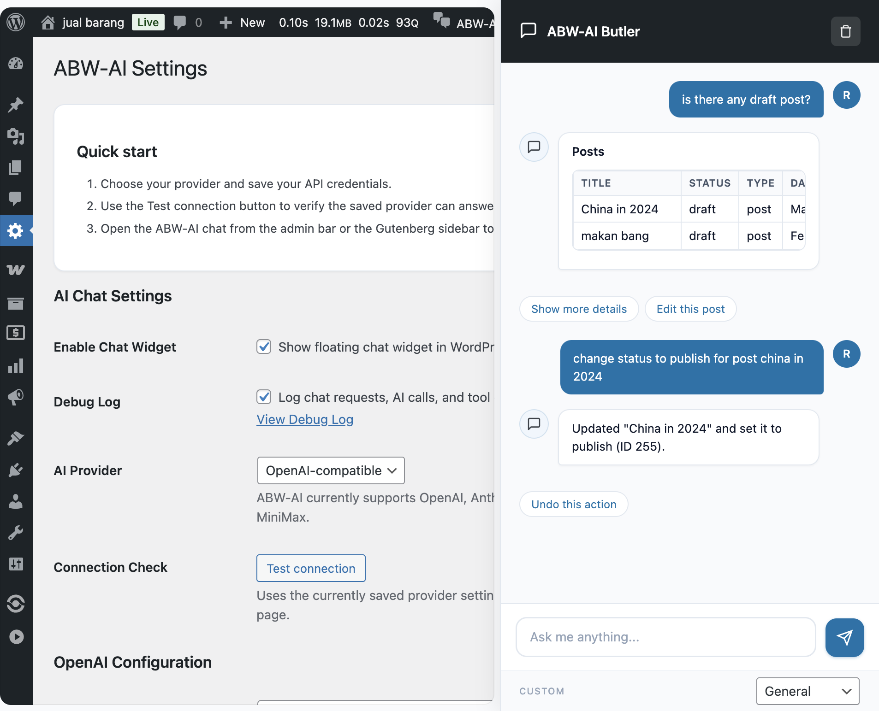
Task: Open Posts via the pushpin icon
Action: [x=16, y=105]
